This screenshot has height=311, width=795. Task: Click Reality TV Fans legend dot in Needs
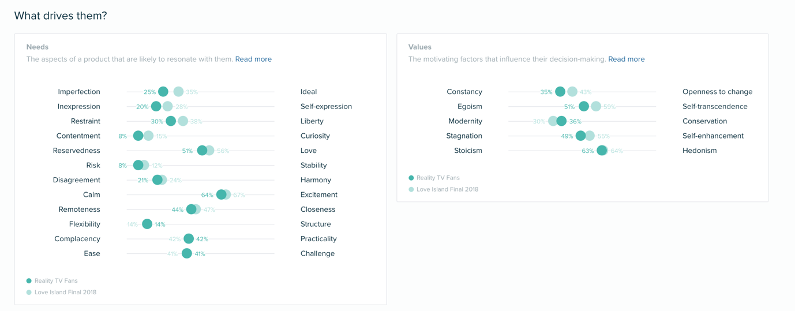click(29, 281)
